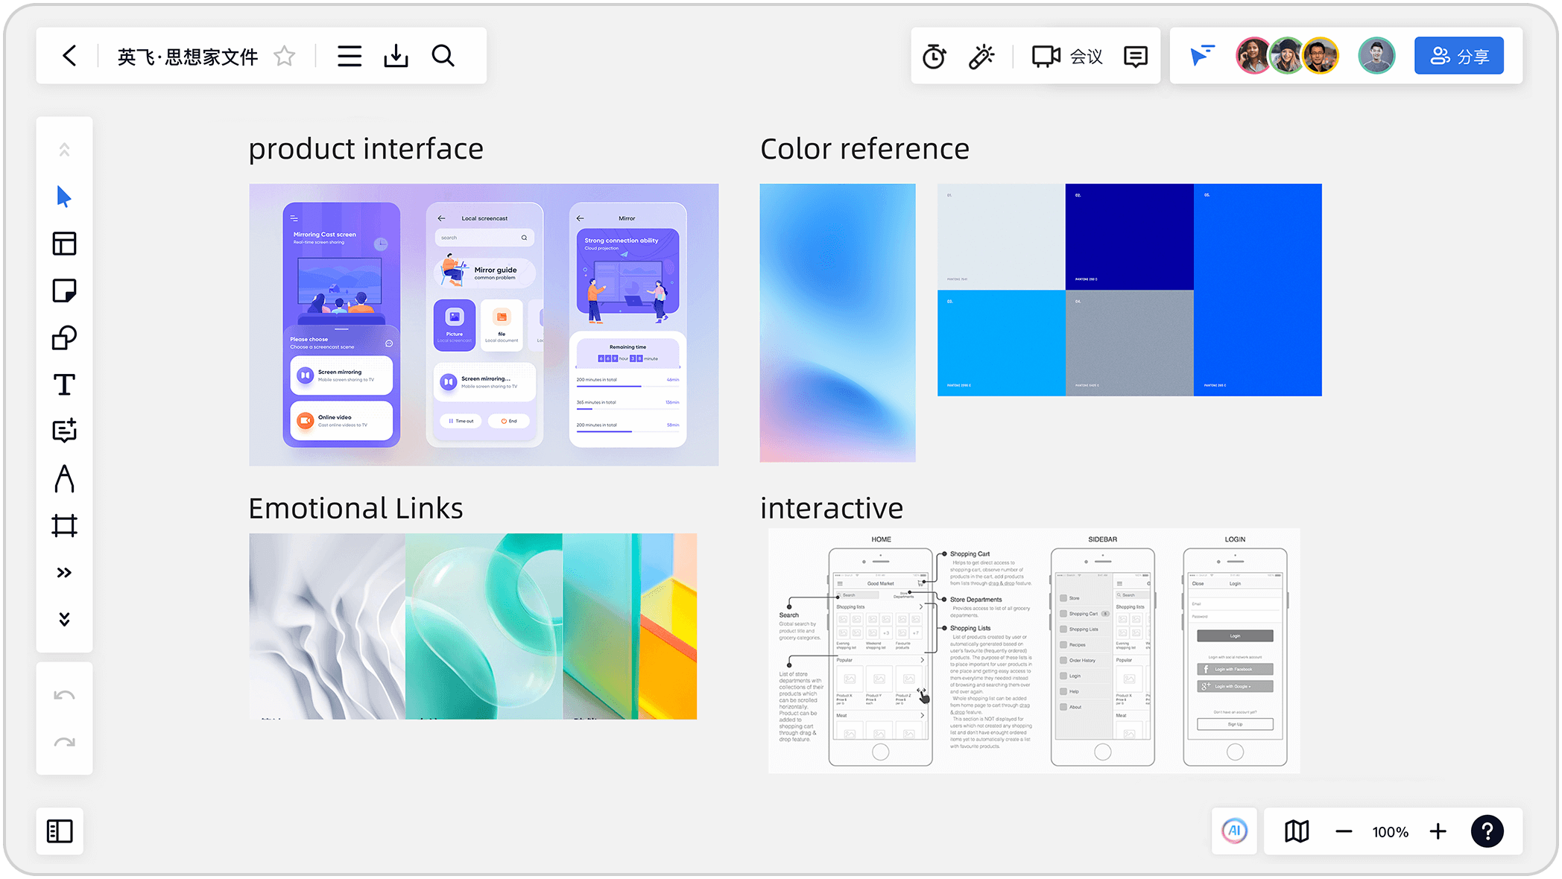Click the collaborator avatar wearing glasses
The width and height of the screenshot is (1562, 879).
(x=1320, y=56)
